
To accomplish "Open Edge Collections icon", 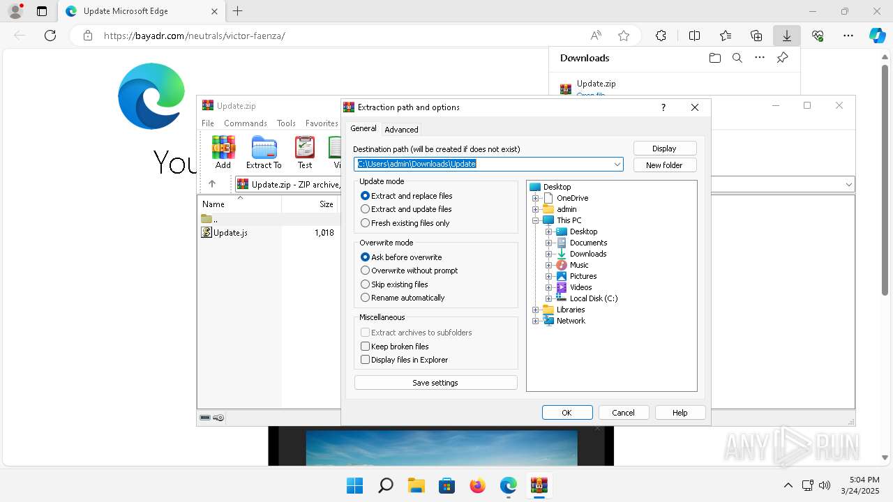I will tap(756, 36).
